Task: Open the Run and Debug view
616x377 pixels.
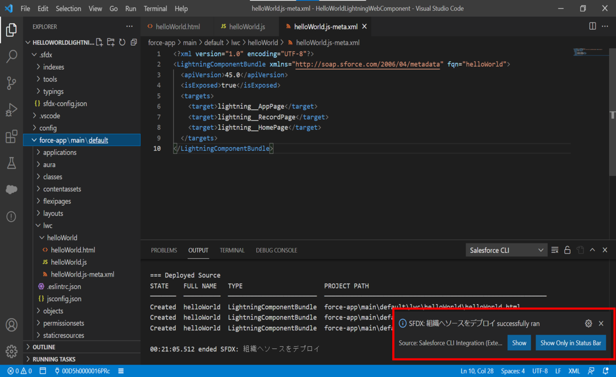Action: click(x=11, y=110)
